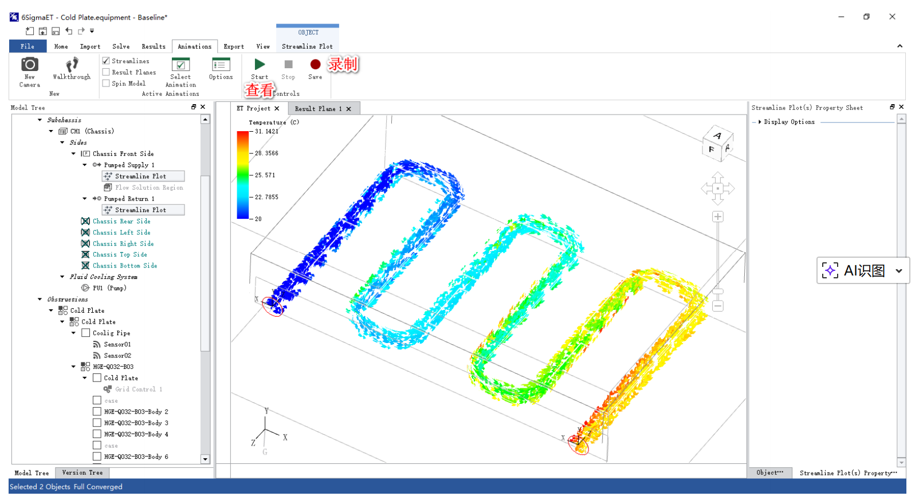919x504 pixels.
Task: Open animation Options
Action: [x=221, y=65]
